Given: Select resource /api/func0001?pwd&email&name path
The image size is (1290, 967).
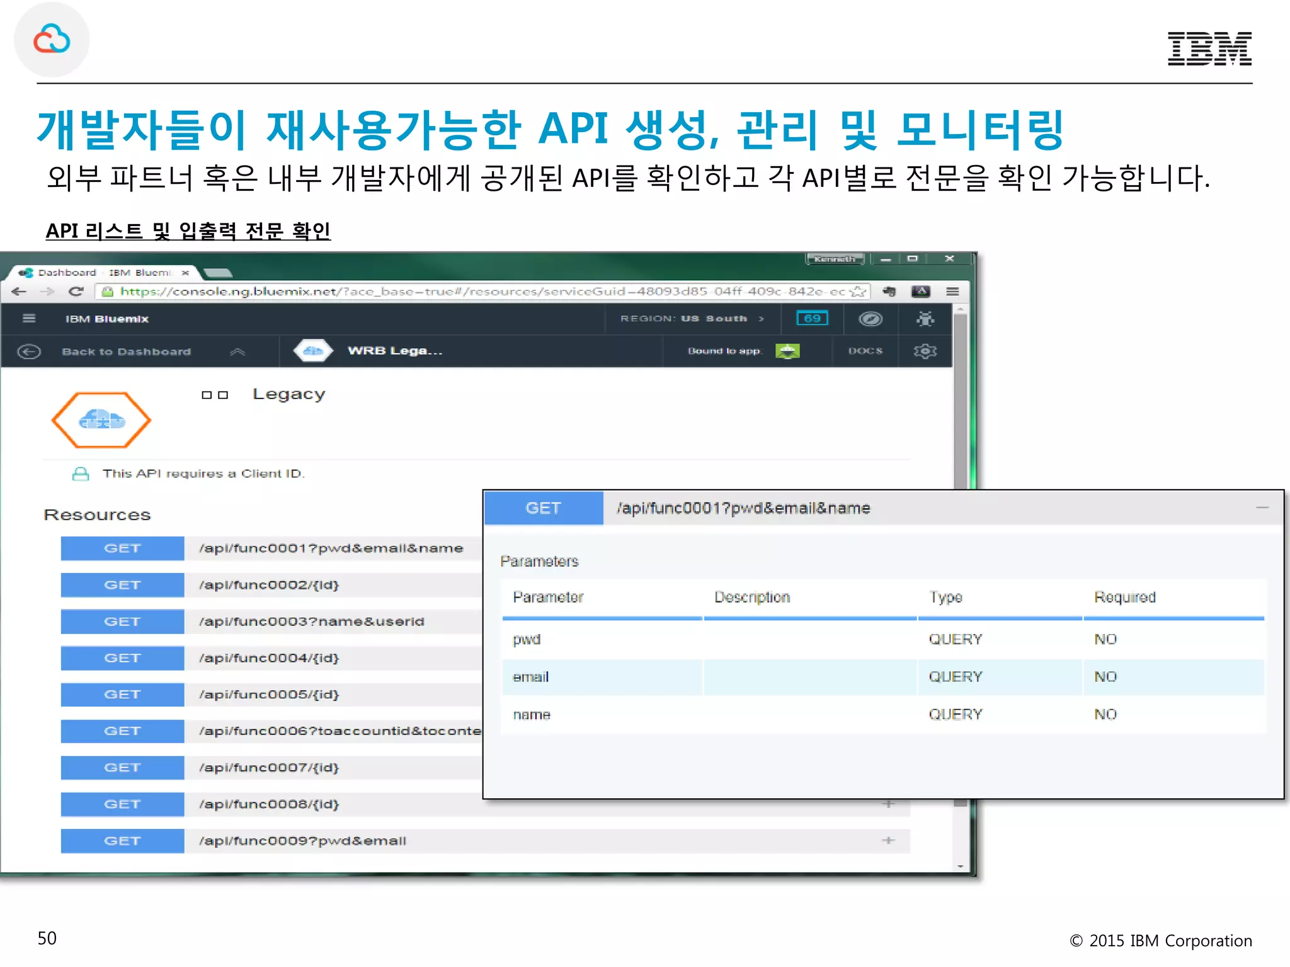Looking at the screenshot, I should point(331,548).
